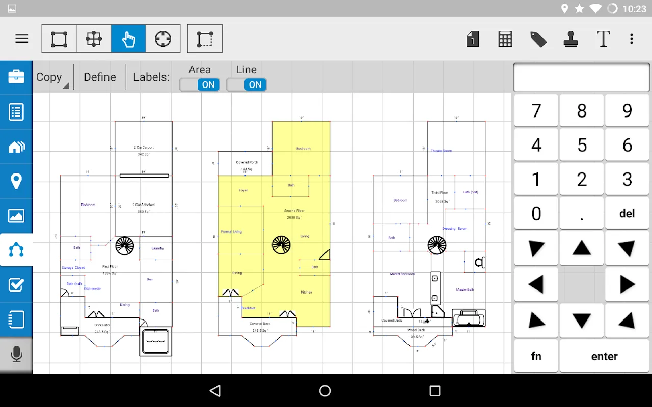Toggle the Area labels switch

200,84
